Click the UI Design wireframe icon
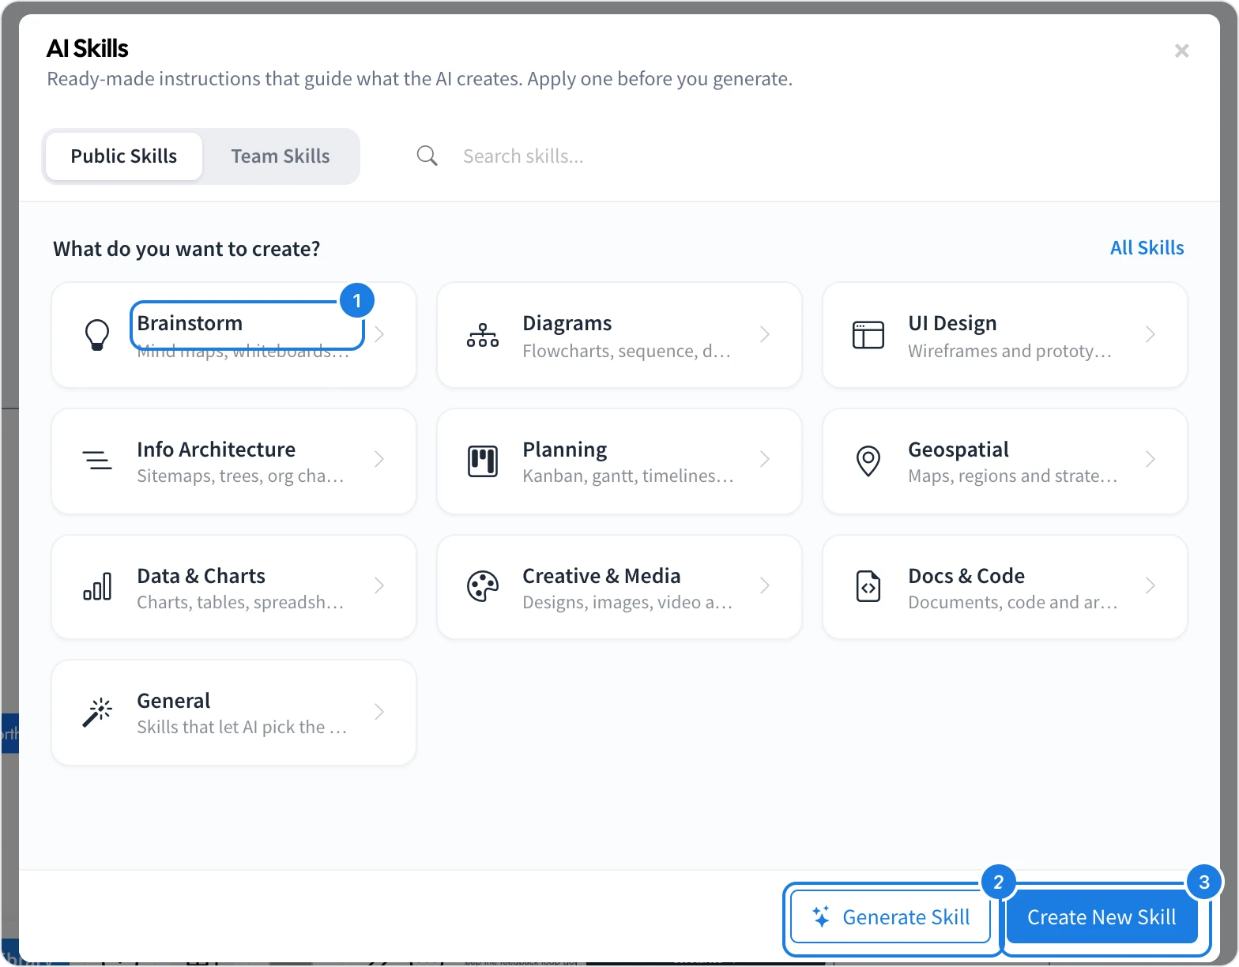The image size is (1239, 967). click(x=868, y=335)
